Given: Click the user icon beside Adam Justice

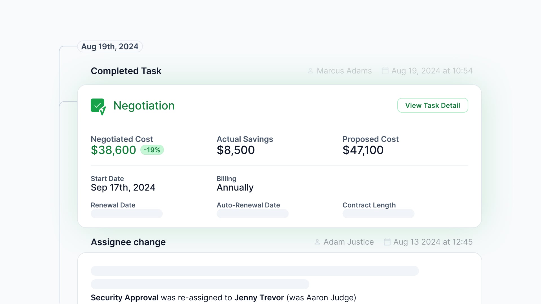Looking at the screenshot, I should tap(317, 242).
